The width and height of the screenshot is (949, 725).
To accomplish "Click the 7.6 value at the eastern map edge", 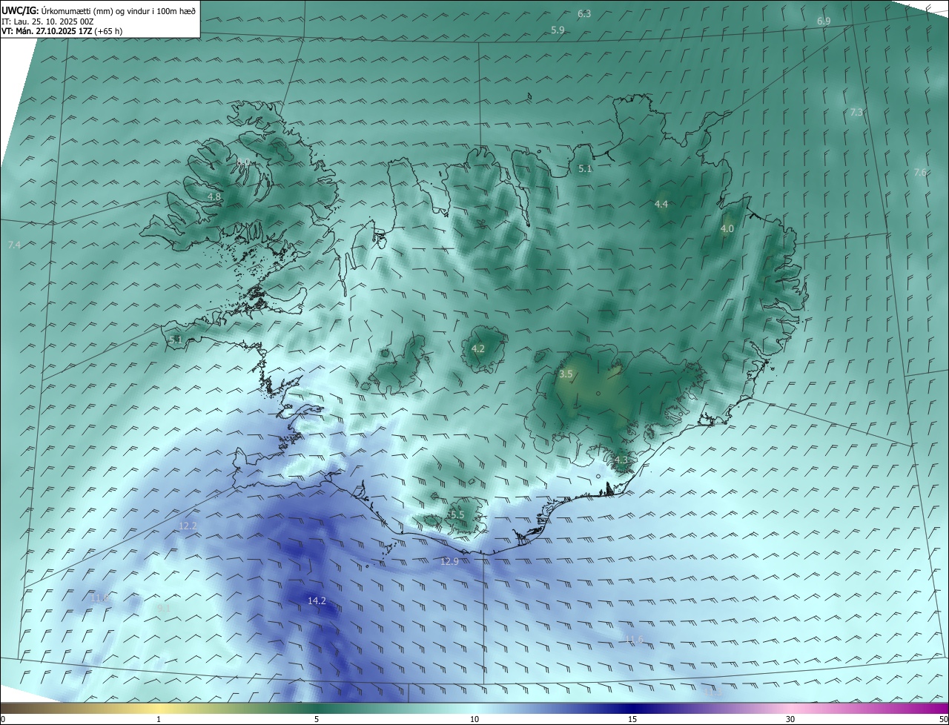I will pos(920,172).
